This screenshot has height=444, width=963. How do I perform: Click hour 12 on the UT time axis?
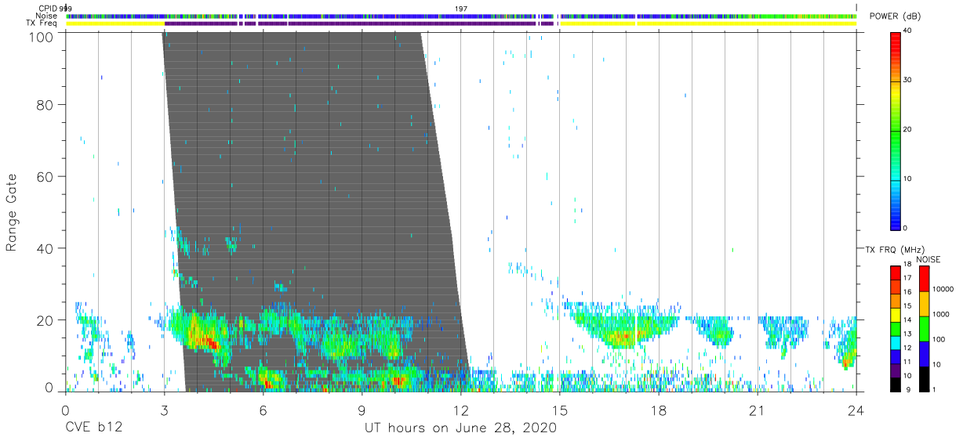(x=460, y=410)
